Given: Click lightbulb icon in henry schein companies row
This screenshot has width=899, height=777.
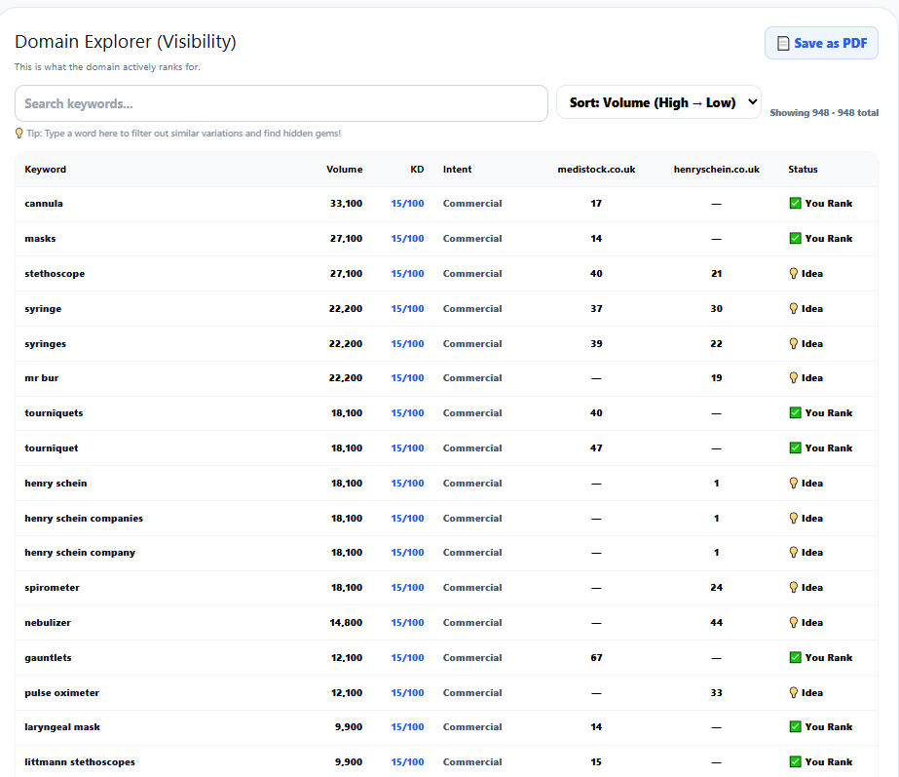Looking at the screenshot, I should click(794, 518).
